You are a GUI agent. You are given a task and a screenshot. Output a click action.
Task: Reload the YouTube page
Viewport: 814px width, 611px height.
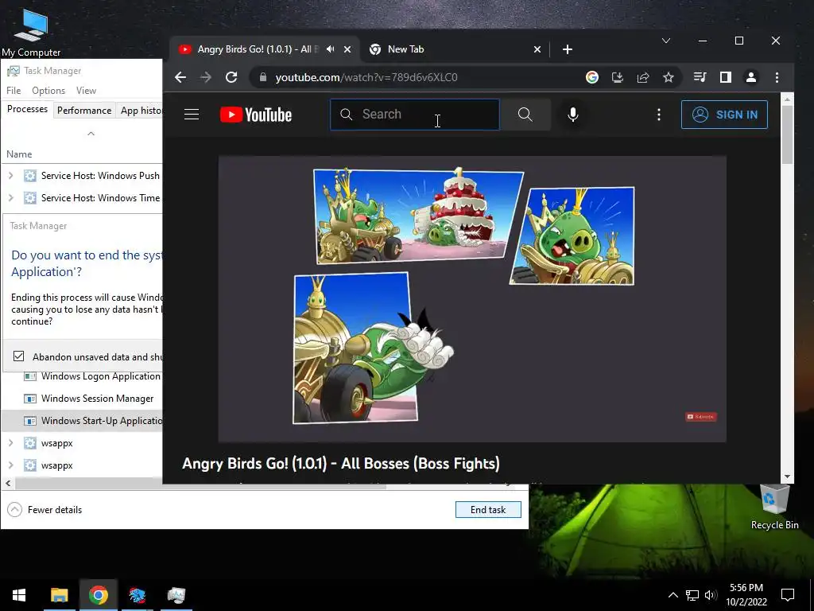(231, 77)
